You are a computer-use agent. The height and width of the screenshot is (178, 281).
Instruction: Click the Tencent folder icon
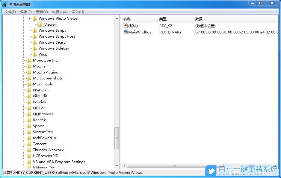pos(29,144)
